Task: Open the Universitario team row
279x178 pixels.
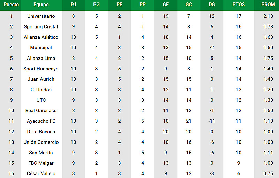Action: click(139, 16)
